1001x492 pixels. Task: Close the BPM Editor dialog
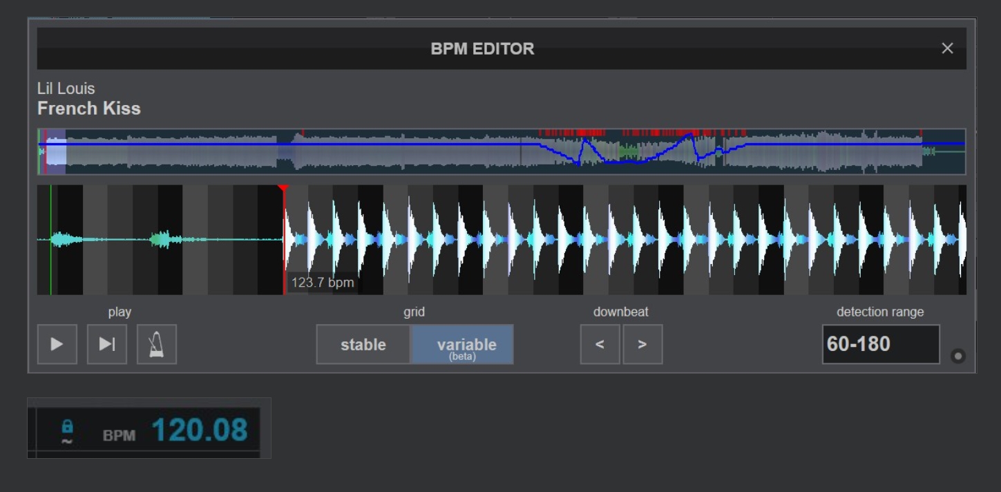click(x=947, y=48)
